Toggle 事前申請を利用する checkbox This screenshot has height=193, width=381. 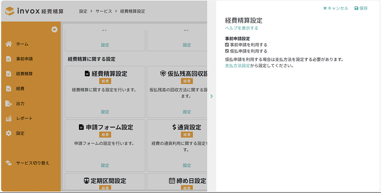(227, 45)
